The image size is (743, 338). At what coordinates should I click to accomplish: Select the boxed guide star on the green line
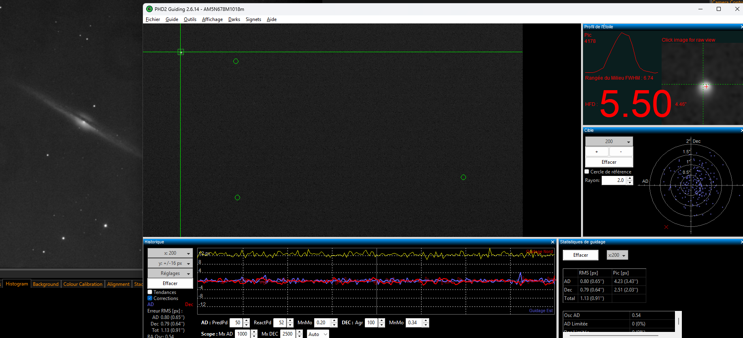(x=181, y=52)
